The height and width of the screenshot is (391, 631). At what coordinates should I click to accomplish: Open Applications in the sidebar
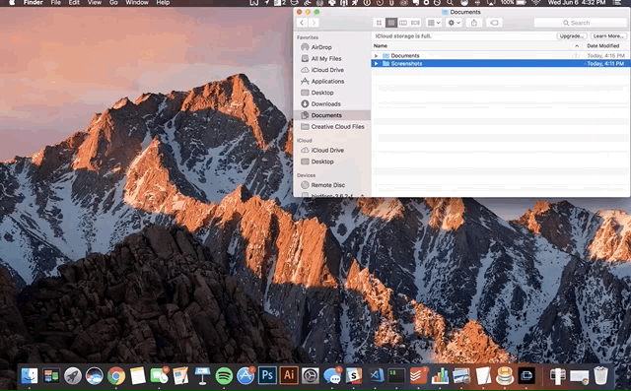327,81
